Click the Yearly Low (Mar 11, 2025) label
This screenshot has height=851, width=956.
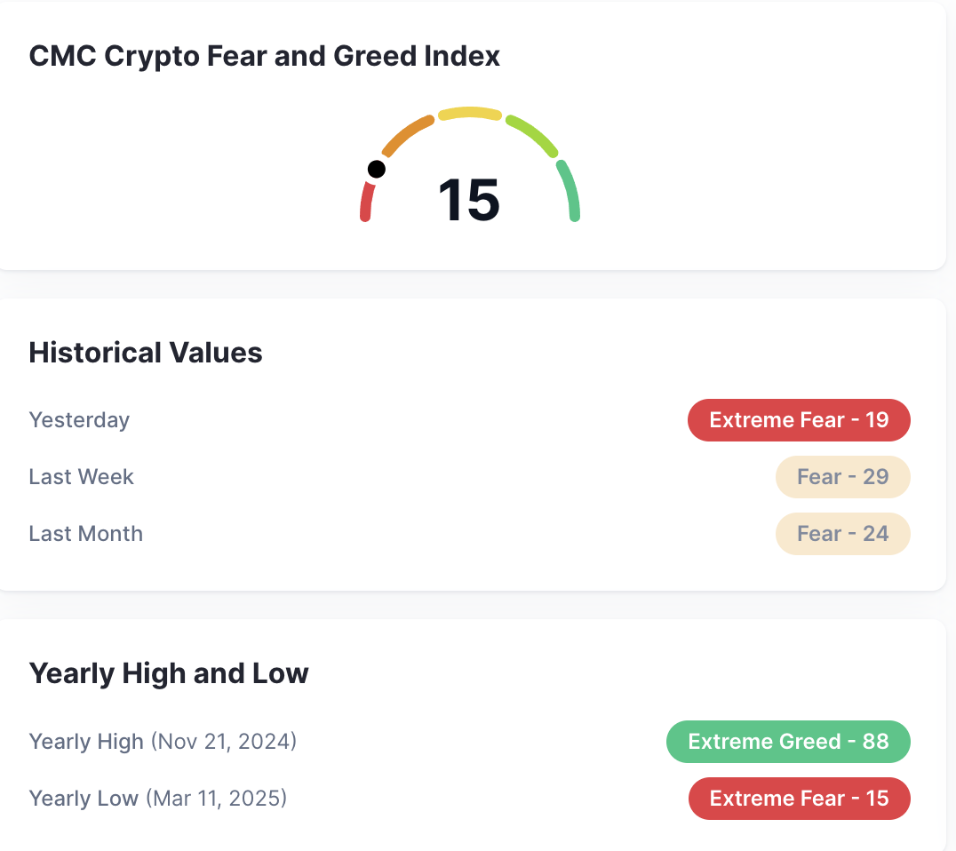pyautogui.click(x=158, y=798)
